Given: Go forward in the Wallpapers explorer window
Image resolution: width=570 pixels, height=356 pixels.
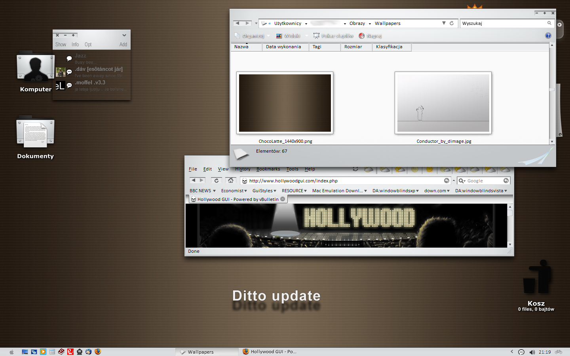Looking at the screenshot, I should (x=247, y=23).
